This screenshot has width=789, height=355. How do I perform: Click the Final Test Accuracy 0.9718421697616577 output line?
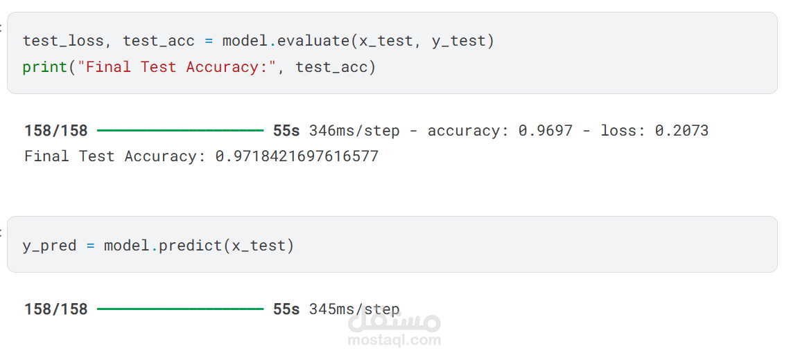click(x=201, y=156)
